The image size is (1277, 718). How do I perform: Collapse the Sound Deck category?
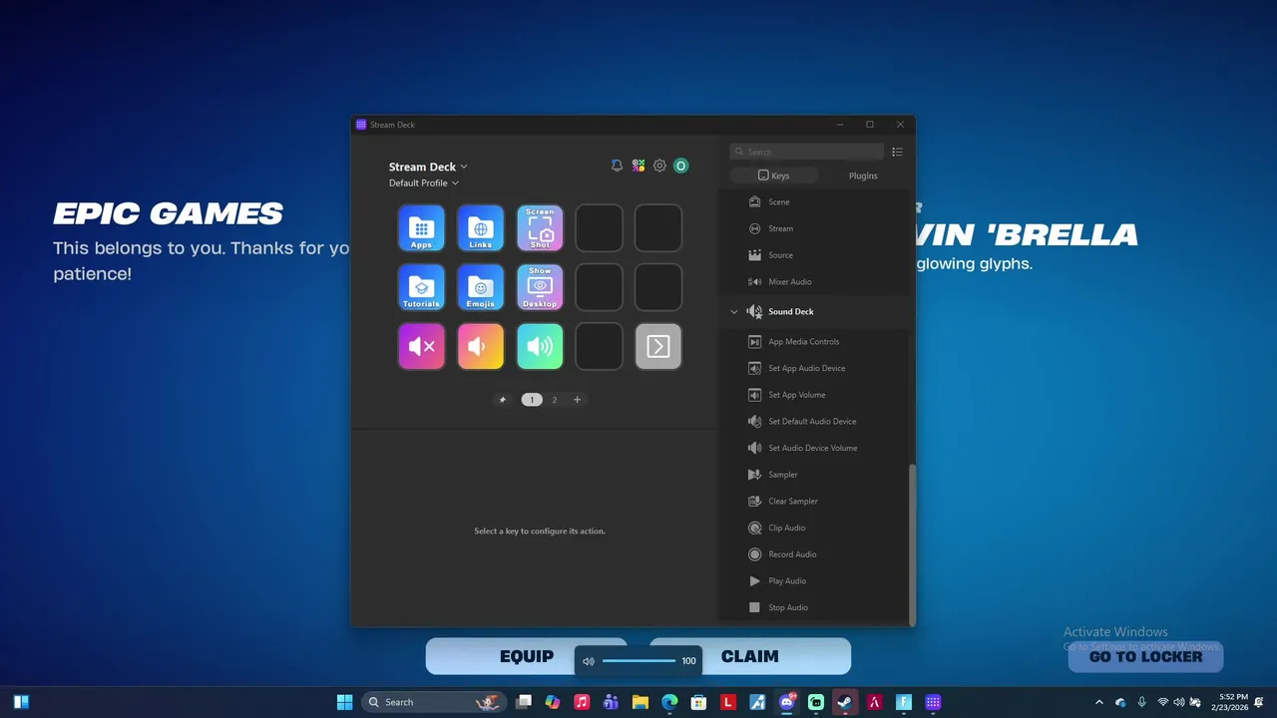pyautogui.click(x=734, y=312)
